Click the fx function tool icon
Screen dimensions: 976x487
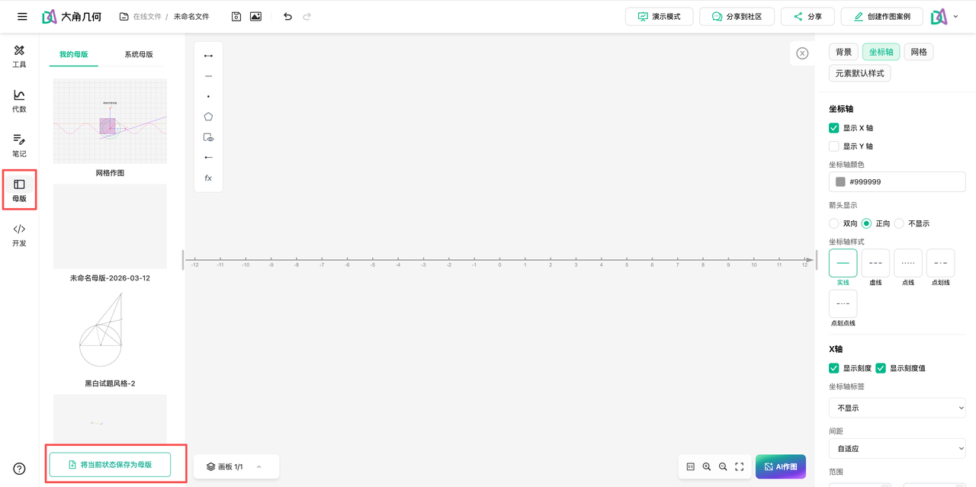click(208, 178)
